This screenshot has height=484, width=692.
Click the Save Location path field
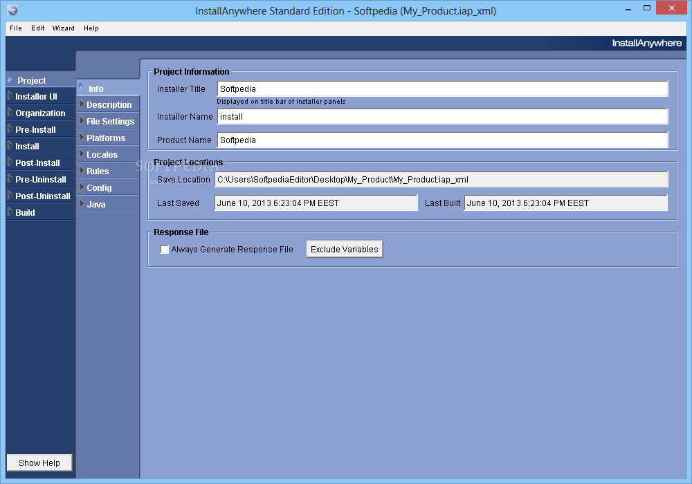tap(441, 179)
